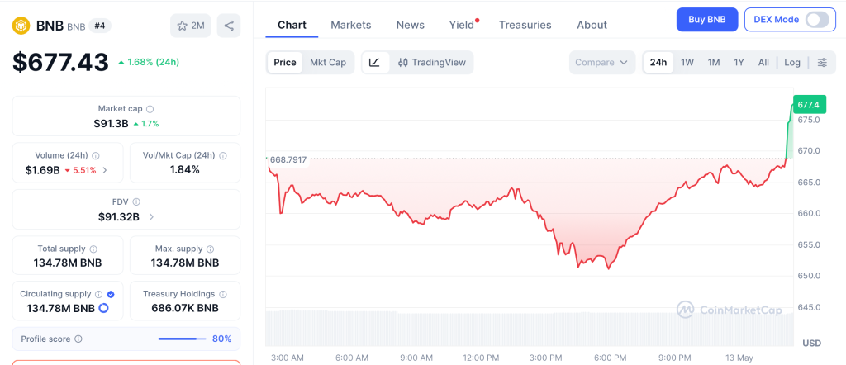Expand Volume (24h) details chevron
Viewport: 846px width, 365px height.
click(105, 170)
